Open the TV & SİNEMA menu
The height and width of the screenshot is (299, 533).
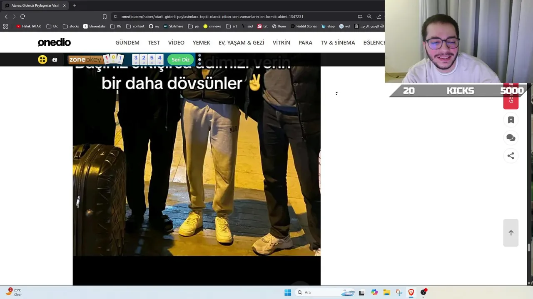click(x=338, y=43)
